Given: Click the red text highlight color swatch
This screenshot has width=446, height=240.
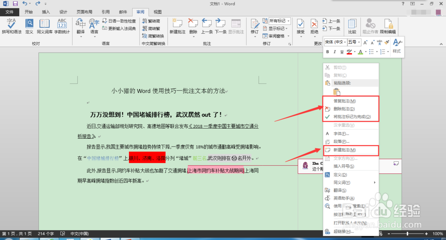Looking at the screenshot, I should (349, 52).
